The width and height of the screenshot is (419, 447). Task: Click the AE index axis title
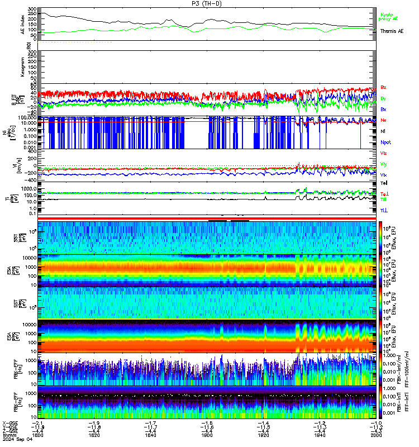click(x=22, y=25)
